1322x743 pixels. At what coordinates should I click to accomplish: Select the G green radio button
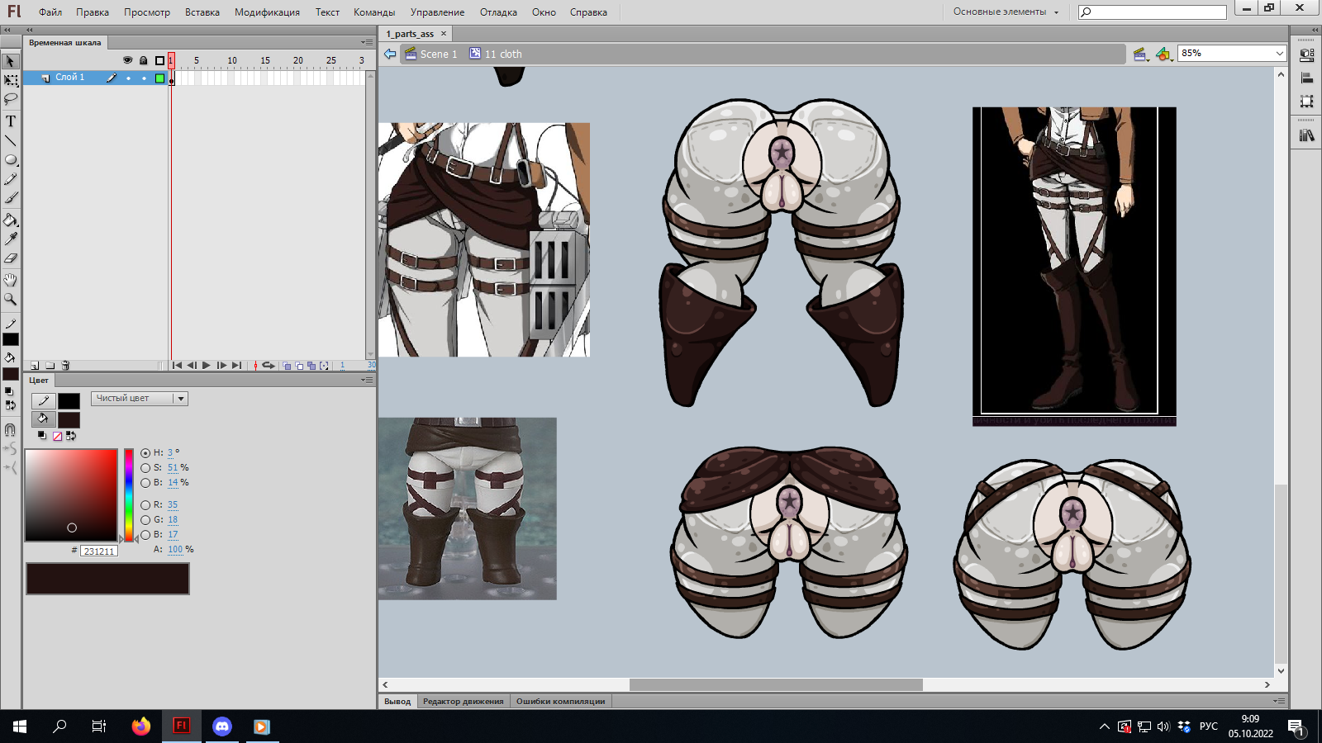(145, 520)
